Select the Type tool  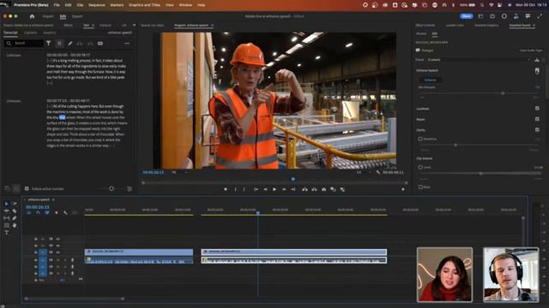tap(6, 233)
